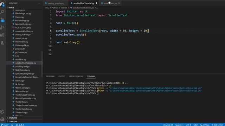Open the Problems panel tab
225x126 pixels.
click(x=50, y=76)
